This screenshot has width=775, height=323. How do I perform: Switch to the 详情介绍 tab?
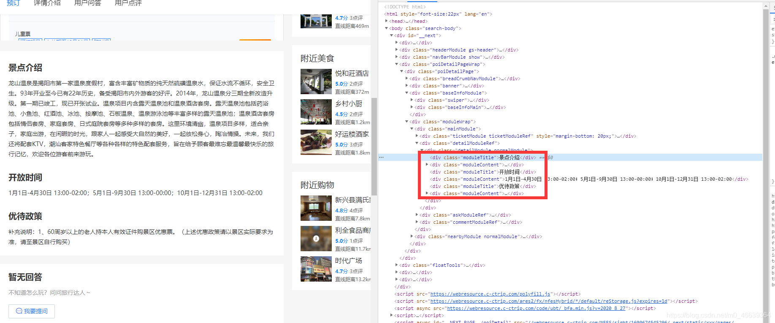47,3
